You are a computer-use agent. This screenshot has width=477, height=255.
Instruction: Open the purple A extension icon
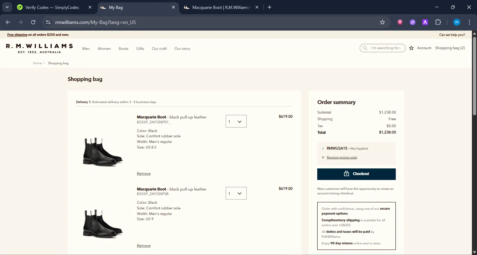click(425, 22)
